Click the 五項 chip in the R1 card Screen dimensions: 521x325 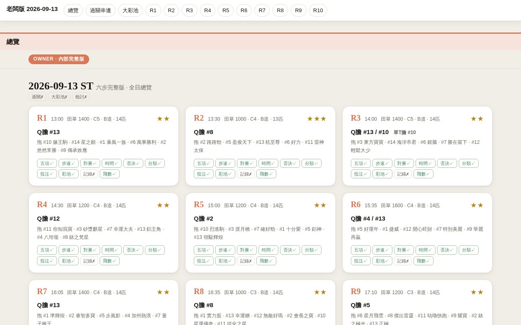click(47, 163)
